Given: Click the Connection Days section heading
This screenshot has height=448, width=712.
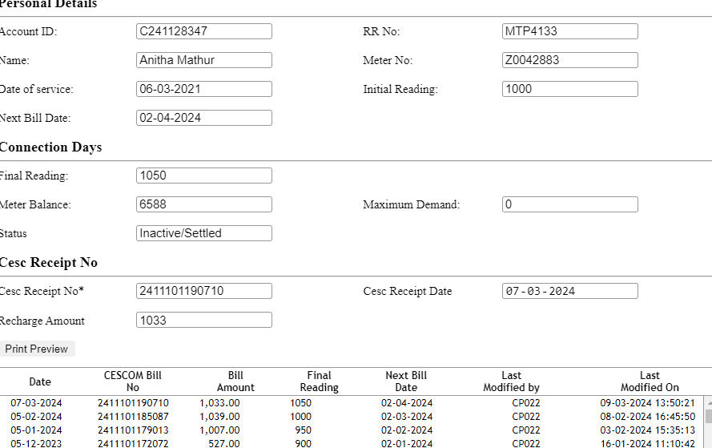Looking at the screenshot, I should 50,147.
